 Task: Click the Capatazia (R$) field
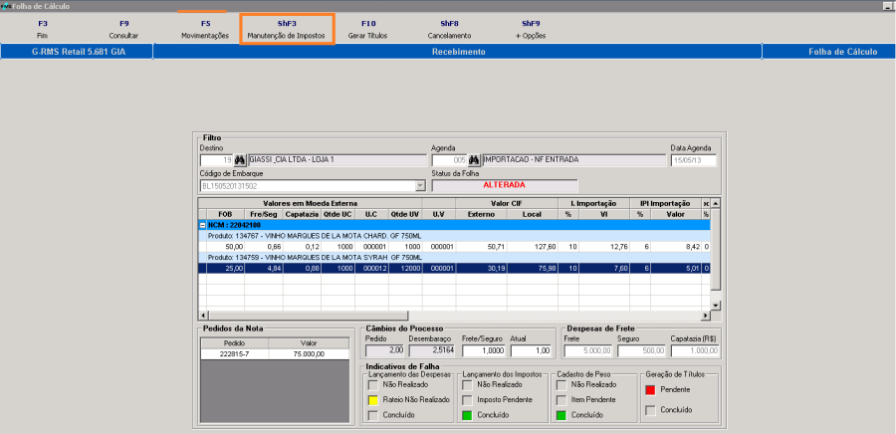coord(694,350)
